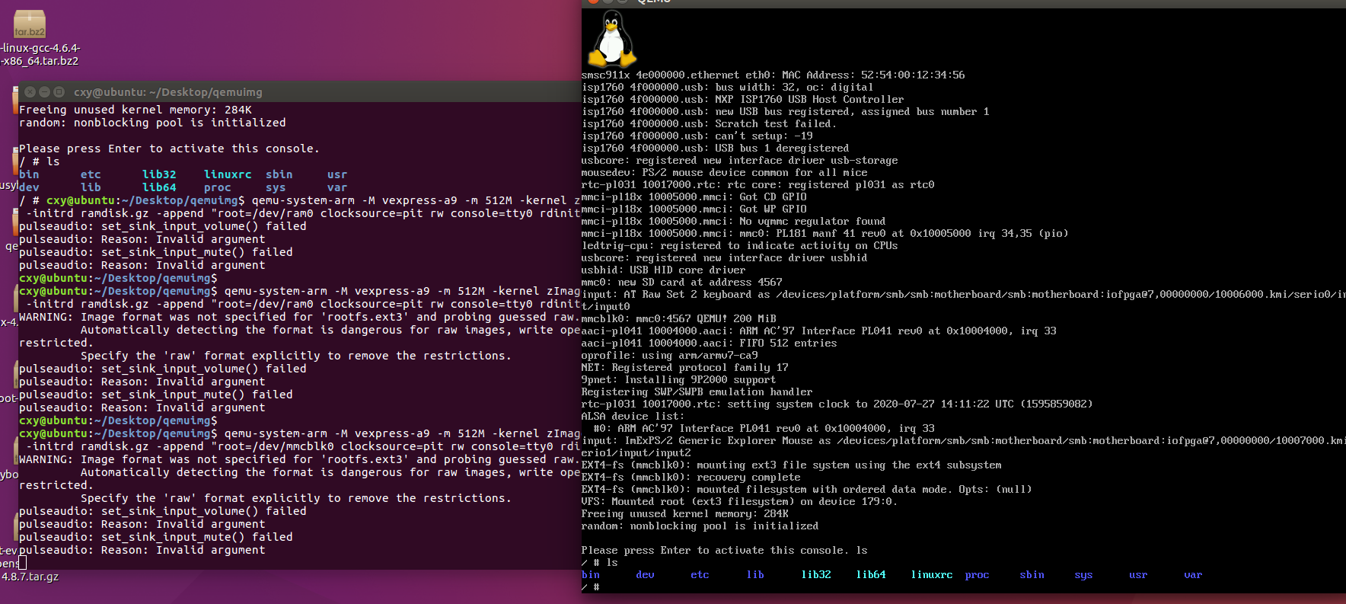Click 'Freeing unused kernel memory: 284K' in Ubuntu terminal

tap(136, 110)
